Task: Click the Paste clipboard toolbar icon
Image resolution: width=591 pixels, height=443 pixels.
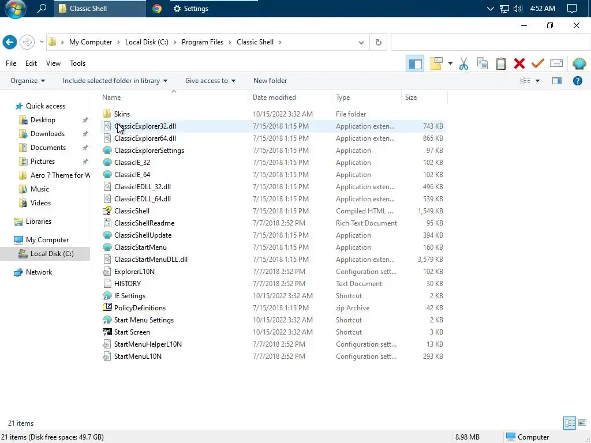Action: click(x=501, y=63)
